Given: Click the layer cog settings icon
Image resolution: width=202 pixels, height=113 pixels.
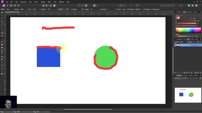Looking at the screenshot, I should [x=198, y=42].
